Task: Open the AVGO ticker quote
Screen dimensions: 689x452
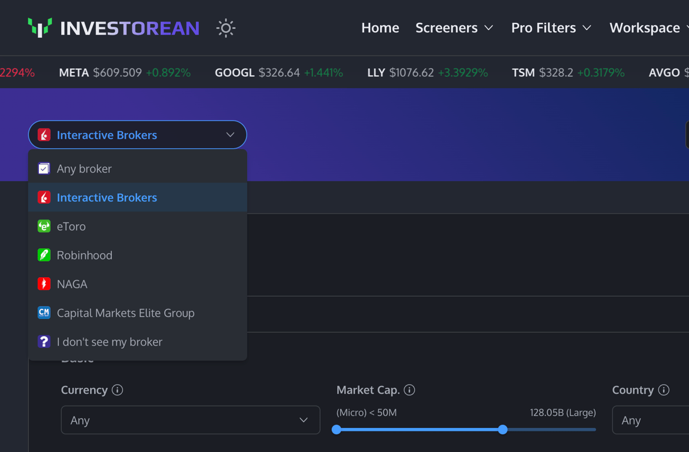Action: (x=668, y=72)
